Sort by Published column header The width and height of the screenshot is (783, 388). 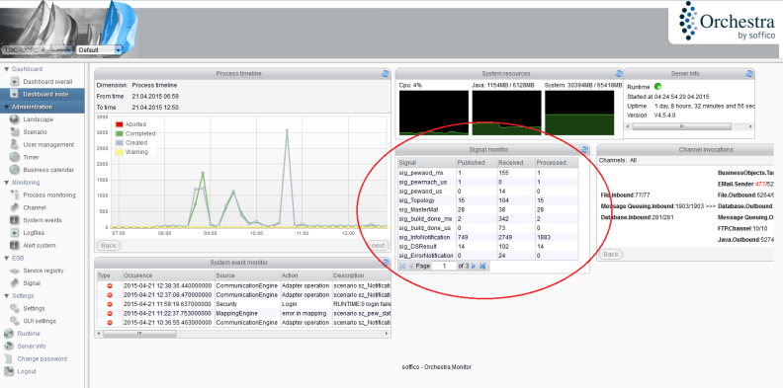[x=476, y=163]
